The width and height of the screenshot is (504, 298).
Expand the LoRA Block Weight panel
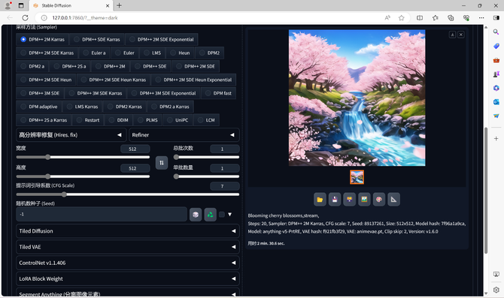[128, 278]
